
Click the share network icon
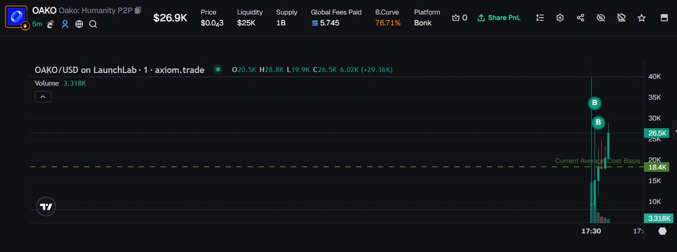point(581,17)
